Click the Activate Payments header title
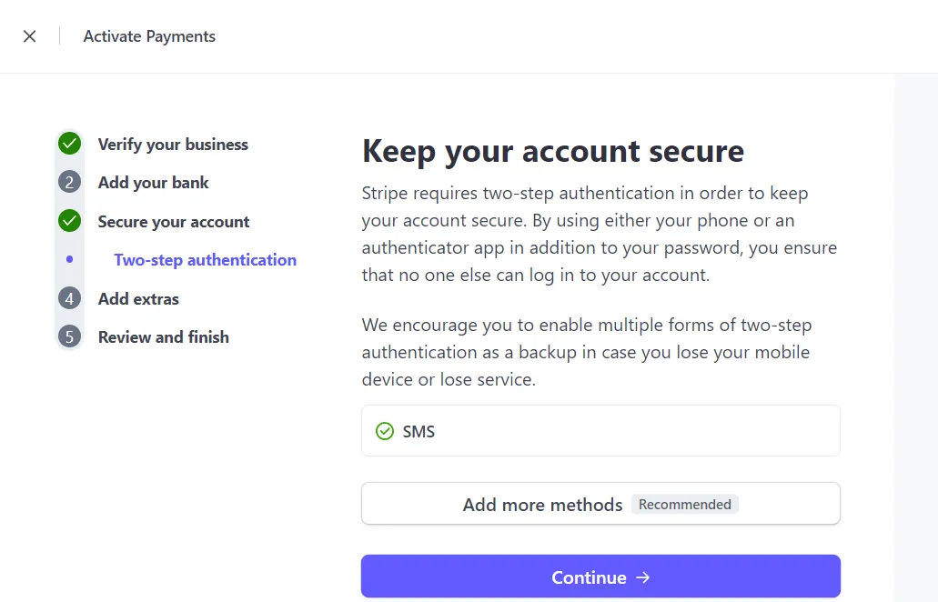 pos(149,36)
